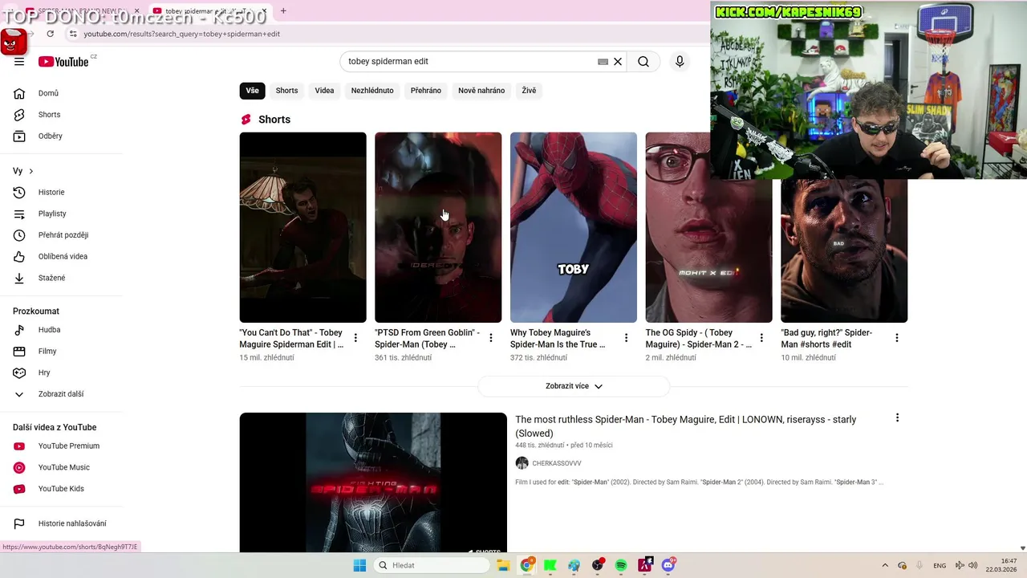Open options for "Why Tobey Maguire's" short
This screenshot has width=1027, height=578.
click(x=626, y=338)
